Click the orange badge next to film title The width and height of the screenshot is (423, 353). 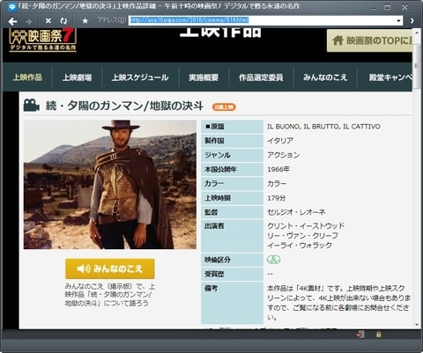point(224,107)
